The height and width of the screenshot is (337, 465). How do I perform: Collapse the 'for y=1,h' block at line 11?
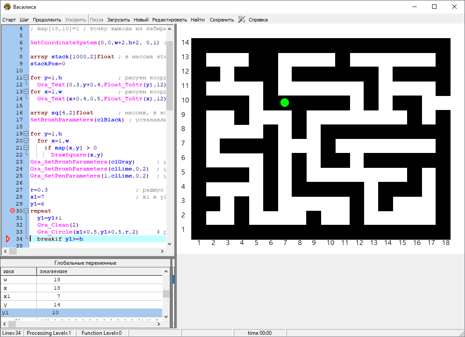click(x=25, y=78)
